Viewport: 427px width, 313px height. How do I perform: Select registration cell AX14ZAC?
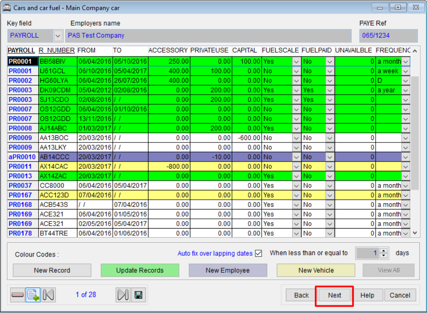click(x=58, y=176)
